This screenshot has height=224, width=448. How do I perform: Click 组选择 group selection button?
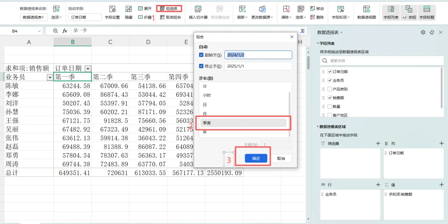(169, 9)
